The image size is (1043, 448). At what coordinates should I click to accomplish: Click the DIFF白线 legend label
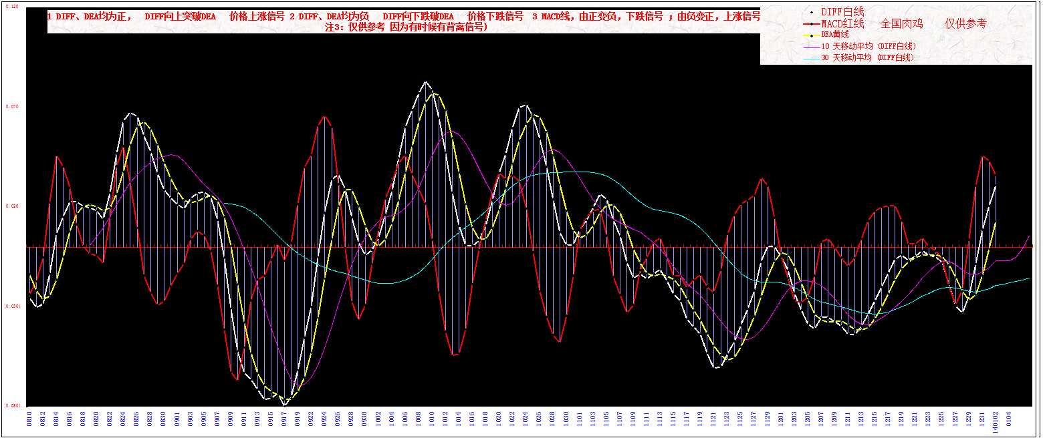pos(842,12)
